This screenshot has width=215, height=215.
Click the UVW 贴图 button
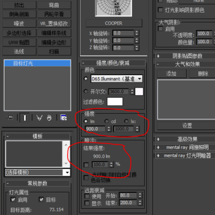coord(19,42)
